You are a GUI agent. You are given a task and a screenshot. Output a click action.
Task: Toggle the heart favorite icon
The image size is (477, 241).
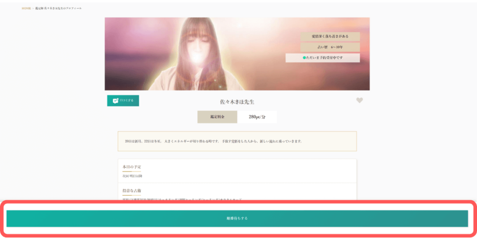click(x=359, y=100)
